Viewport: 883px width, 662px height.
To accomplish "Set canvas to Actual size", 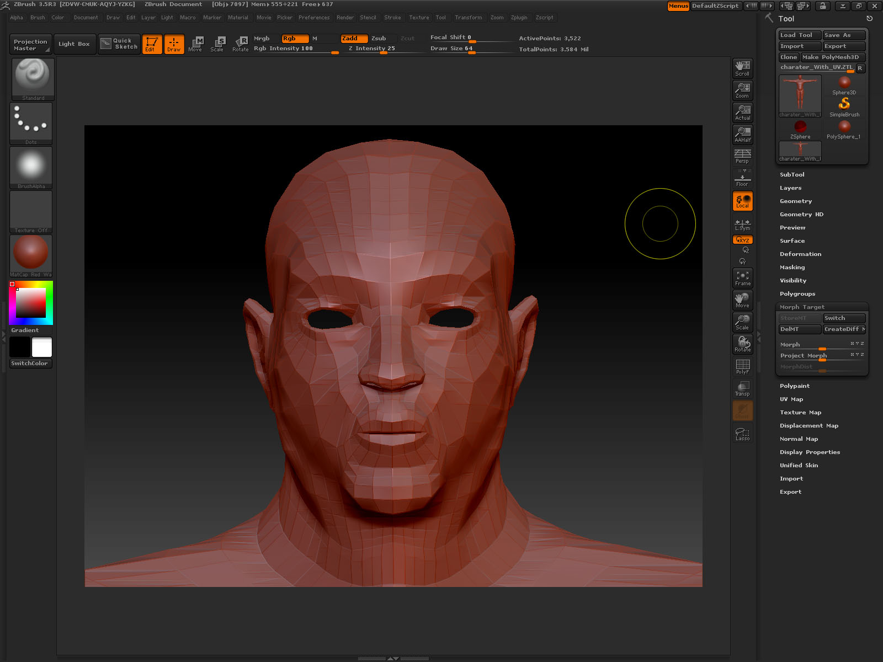I will (743, 113).
